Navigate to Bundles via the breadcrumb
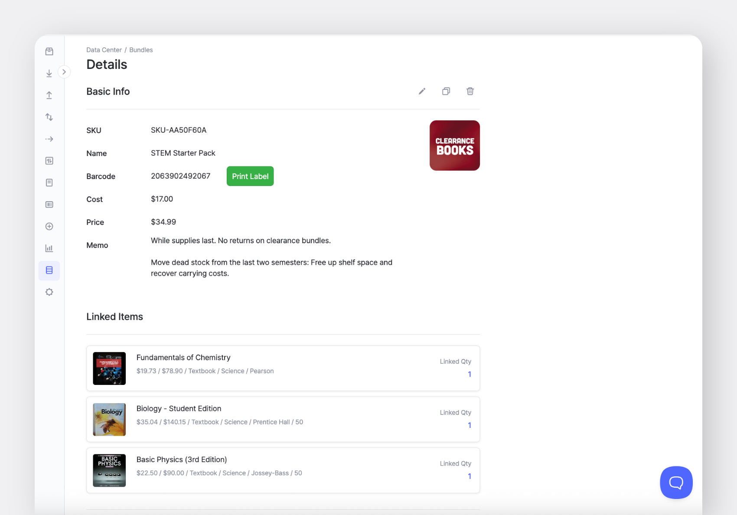 tap(141, 49)
